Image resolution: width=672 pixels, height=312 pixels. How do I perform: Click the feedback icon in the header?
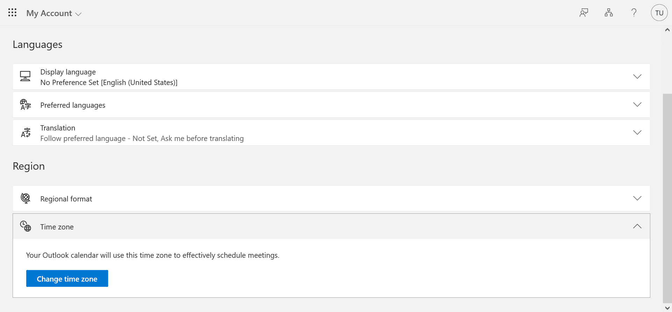pyautogui.click(x=583, y=13)
